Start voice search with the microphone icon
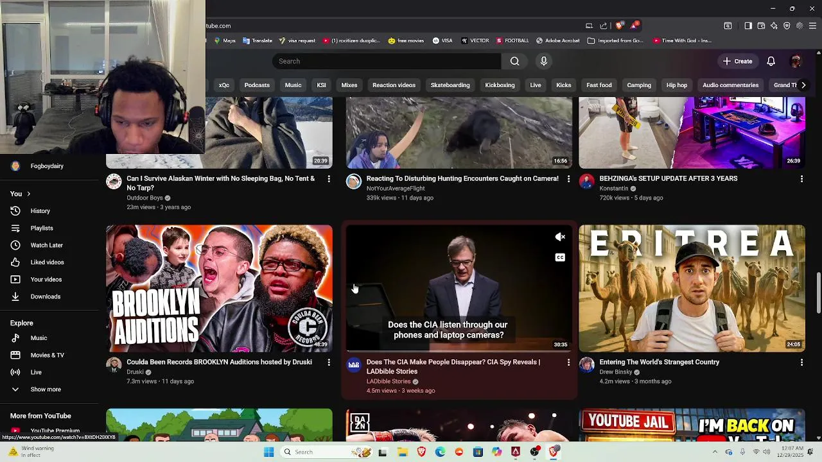822x462 pixels. coord(544,61)
